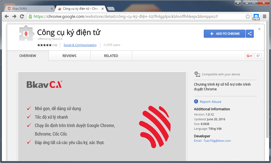Click the five-star rating icons
The width and height of the screenshot is (271, 163).
click(x=44, y=45)
